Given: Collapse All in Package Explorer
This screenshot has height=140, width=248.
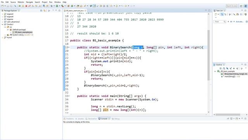Looking at the screenshot, I should coord(41,10).
